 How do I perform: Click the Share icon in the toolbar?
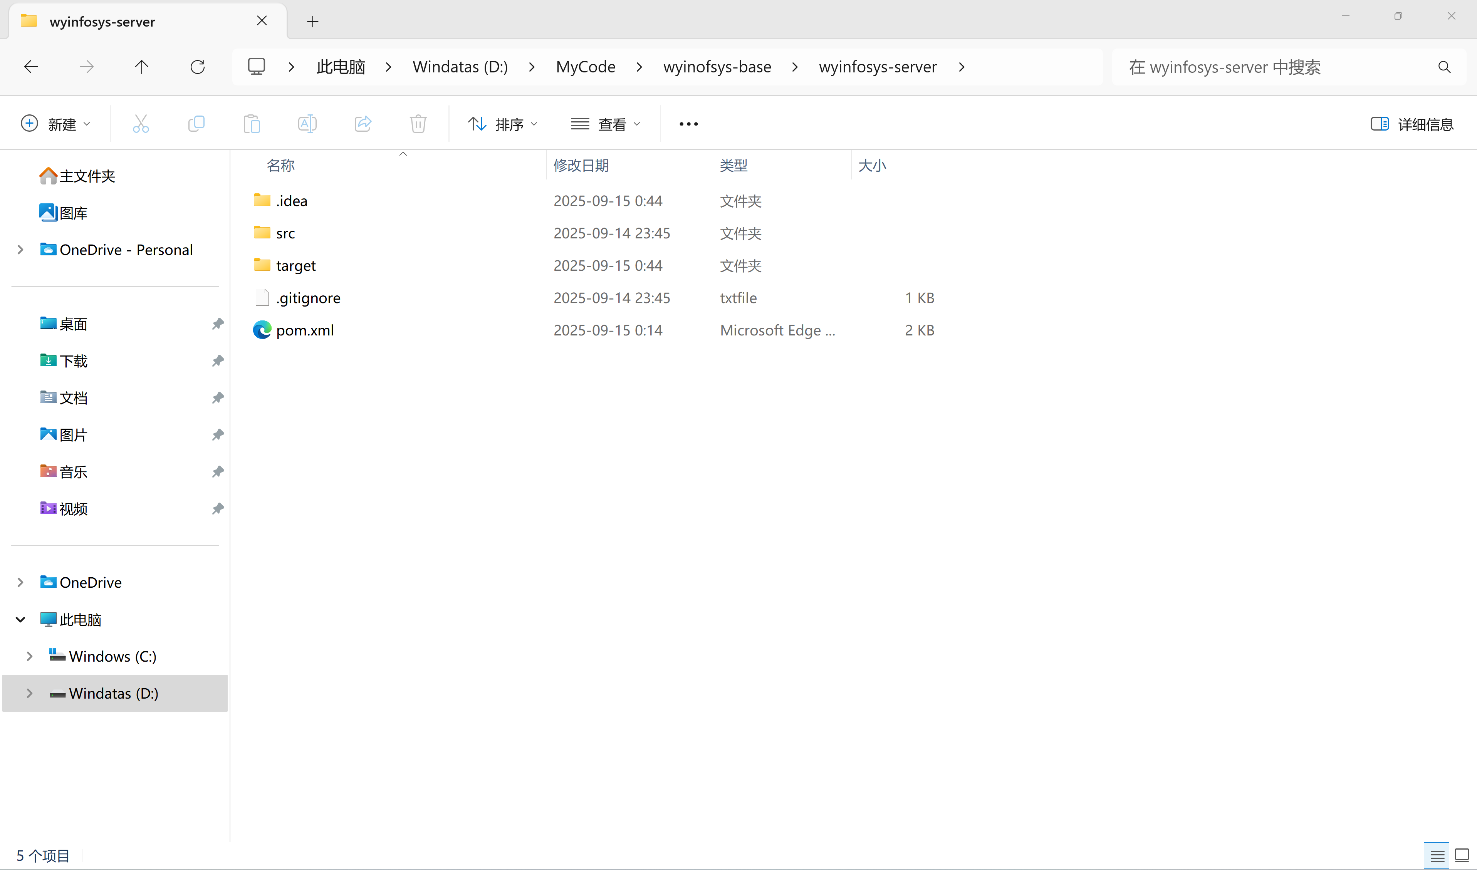pyautogui.click(x=363, y=123)
